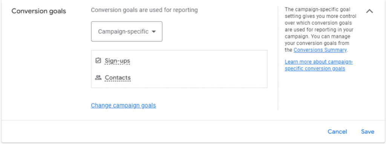Select the Sign-ups goal label
Screen dimensions: 386x144
[x=118, y=61]
